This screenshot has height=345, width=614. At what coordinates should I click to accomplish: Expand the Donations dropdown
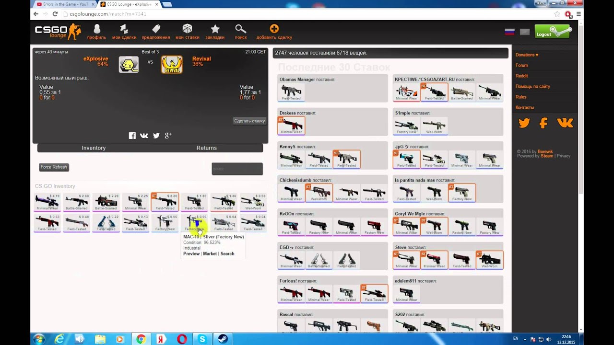pyautogui.click(x=527, y=55)
